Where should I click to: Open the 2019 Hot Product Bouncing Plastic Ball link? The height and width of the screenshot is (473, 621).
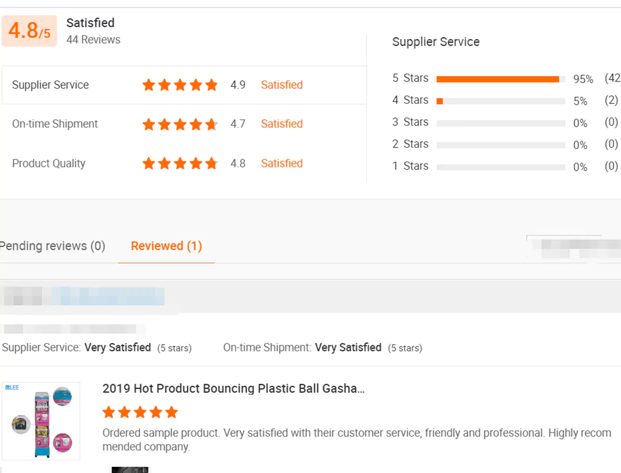[x=233, y=388]
